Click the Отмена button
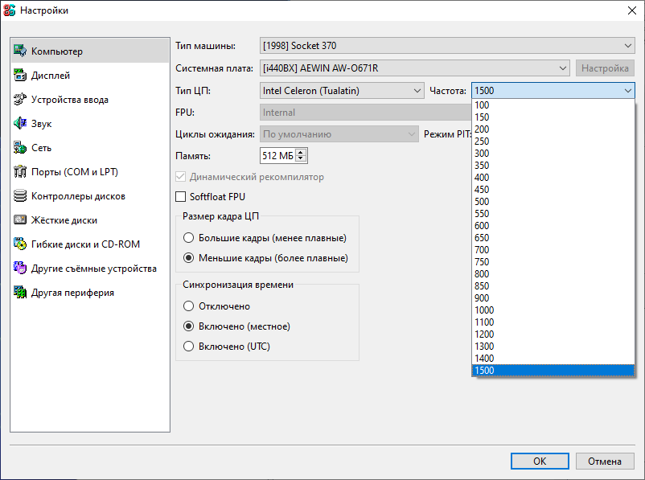This screenshot has width=645, height=480. [x=604, y=462]
